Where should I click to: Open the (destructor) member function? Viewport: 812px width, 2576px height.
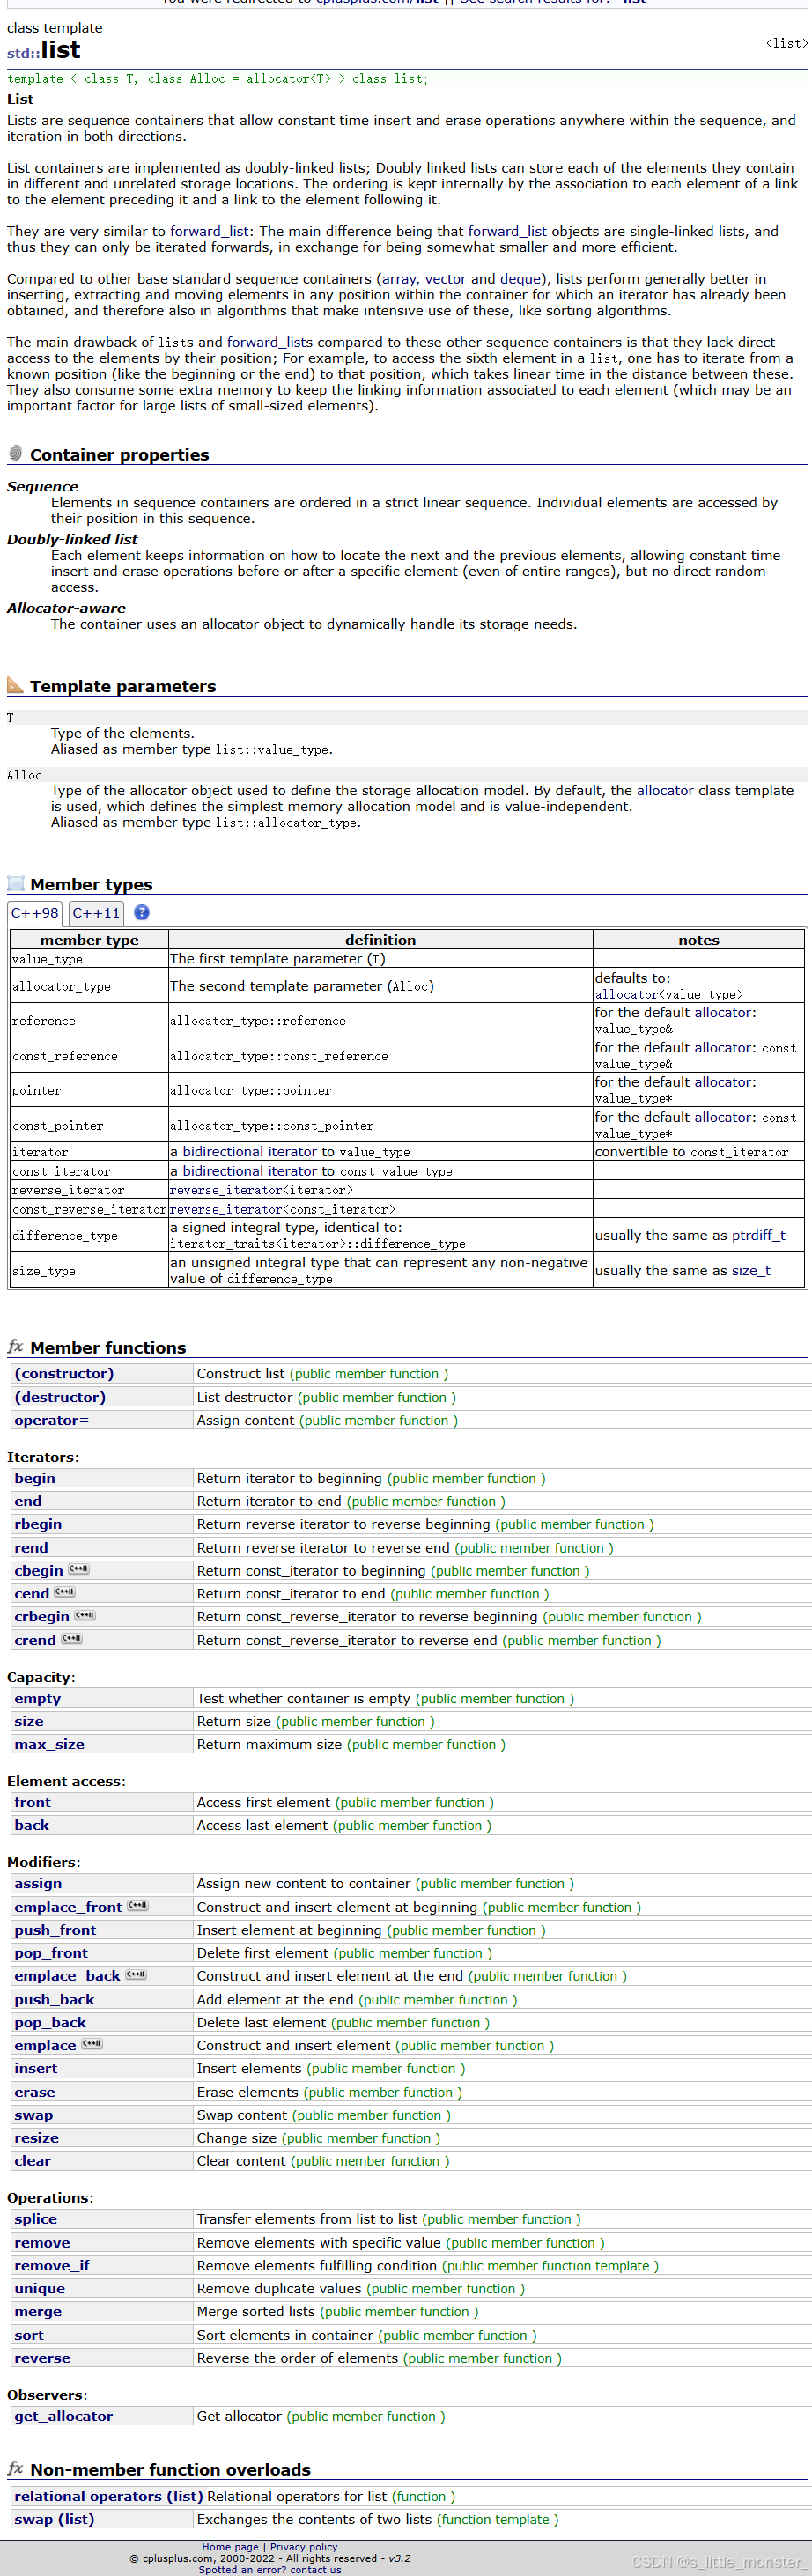pyautogui.click(x=60, y=1397)
